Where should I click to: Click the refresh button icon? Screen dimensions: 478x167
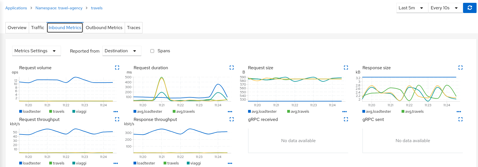pos(470,8)
